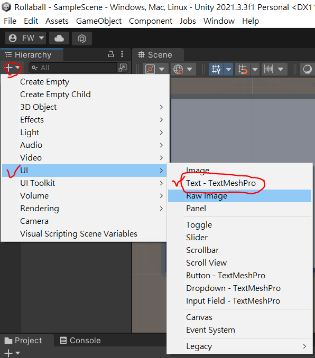Select Panel in UI submenu

click(239, 209)
